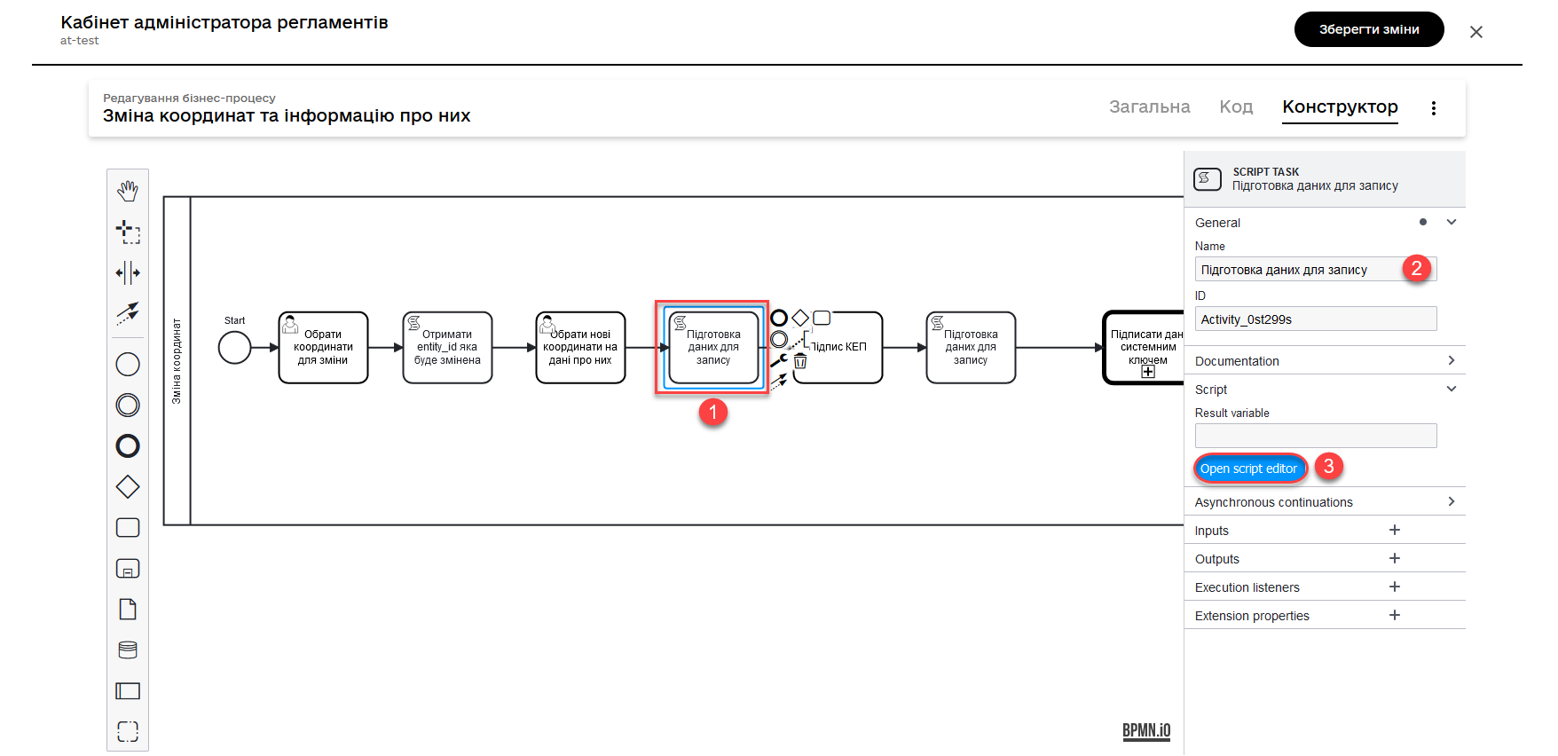Select the highlighted Підготовка даних для запису task
1558x756 pixels.
(713, 347)
